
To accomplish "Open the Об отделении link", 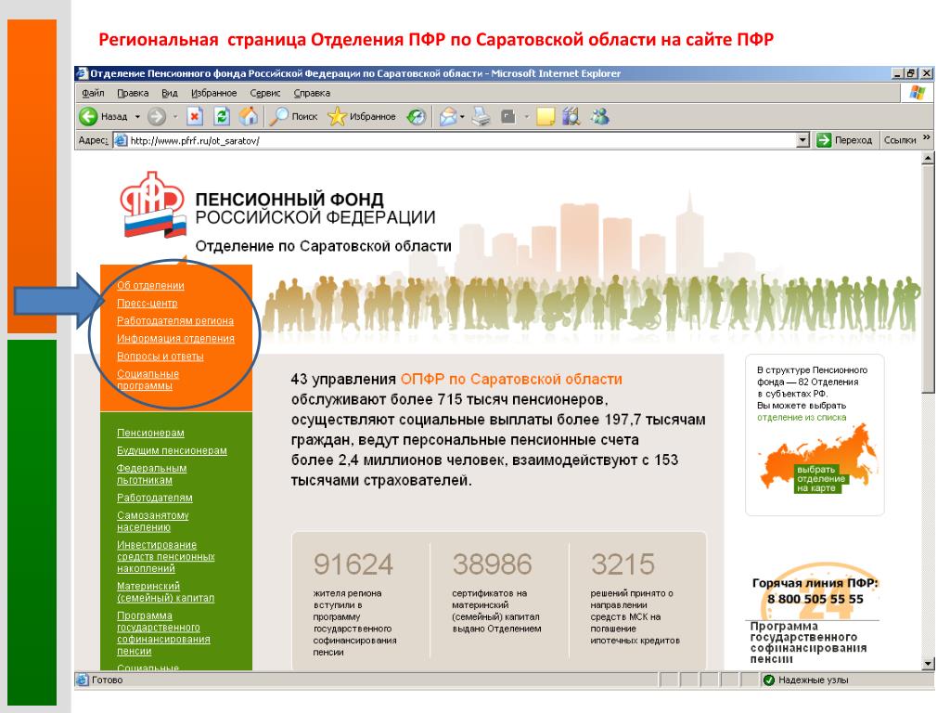I will 151,285.
